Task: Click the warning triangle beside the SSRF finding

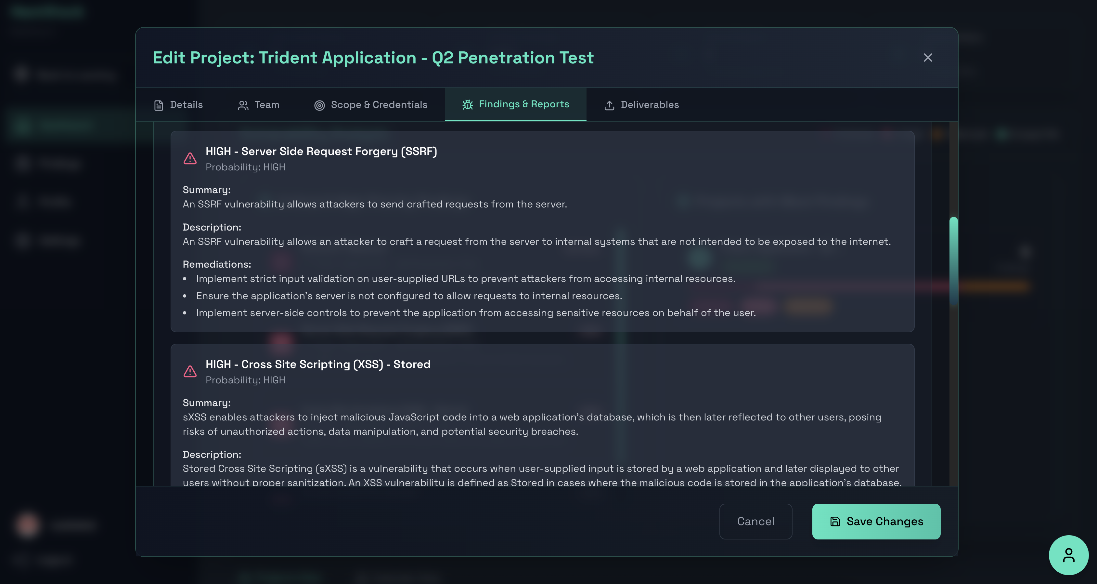Action: click(190, 158)
